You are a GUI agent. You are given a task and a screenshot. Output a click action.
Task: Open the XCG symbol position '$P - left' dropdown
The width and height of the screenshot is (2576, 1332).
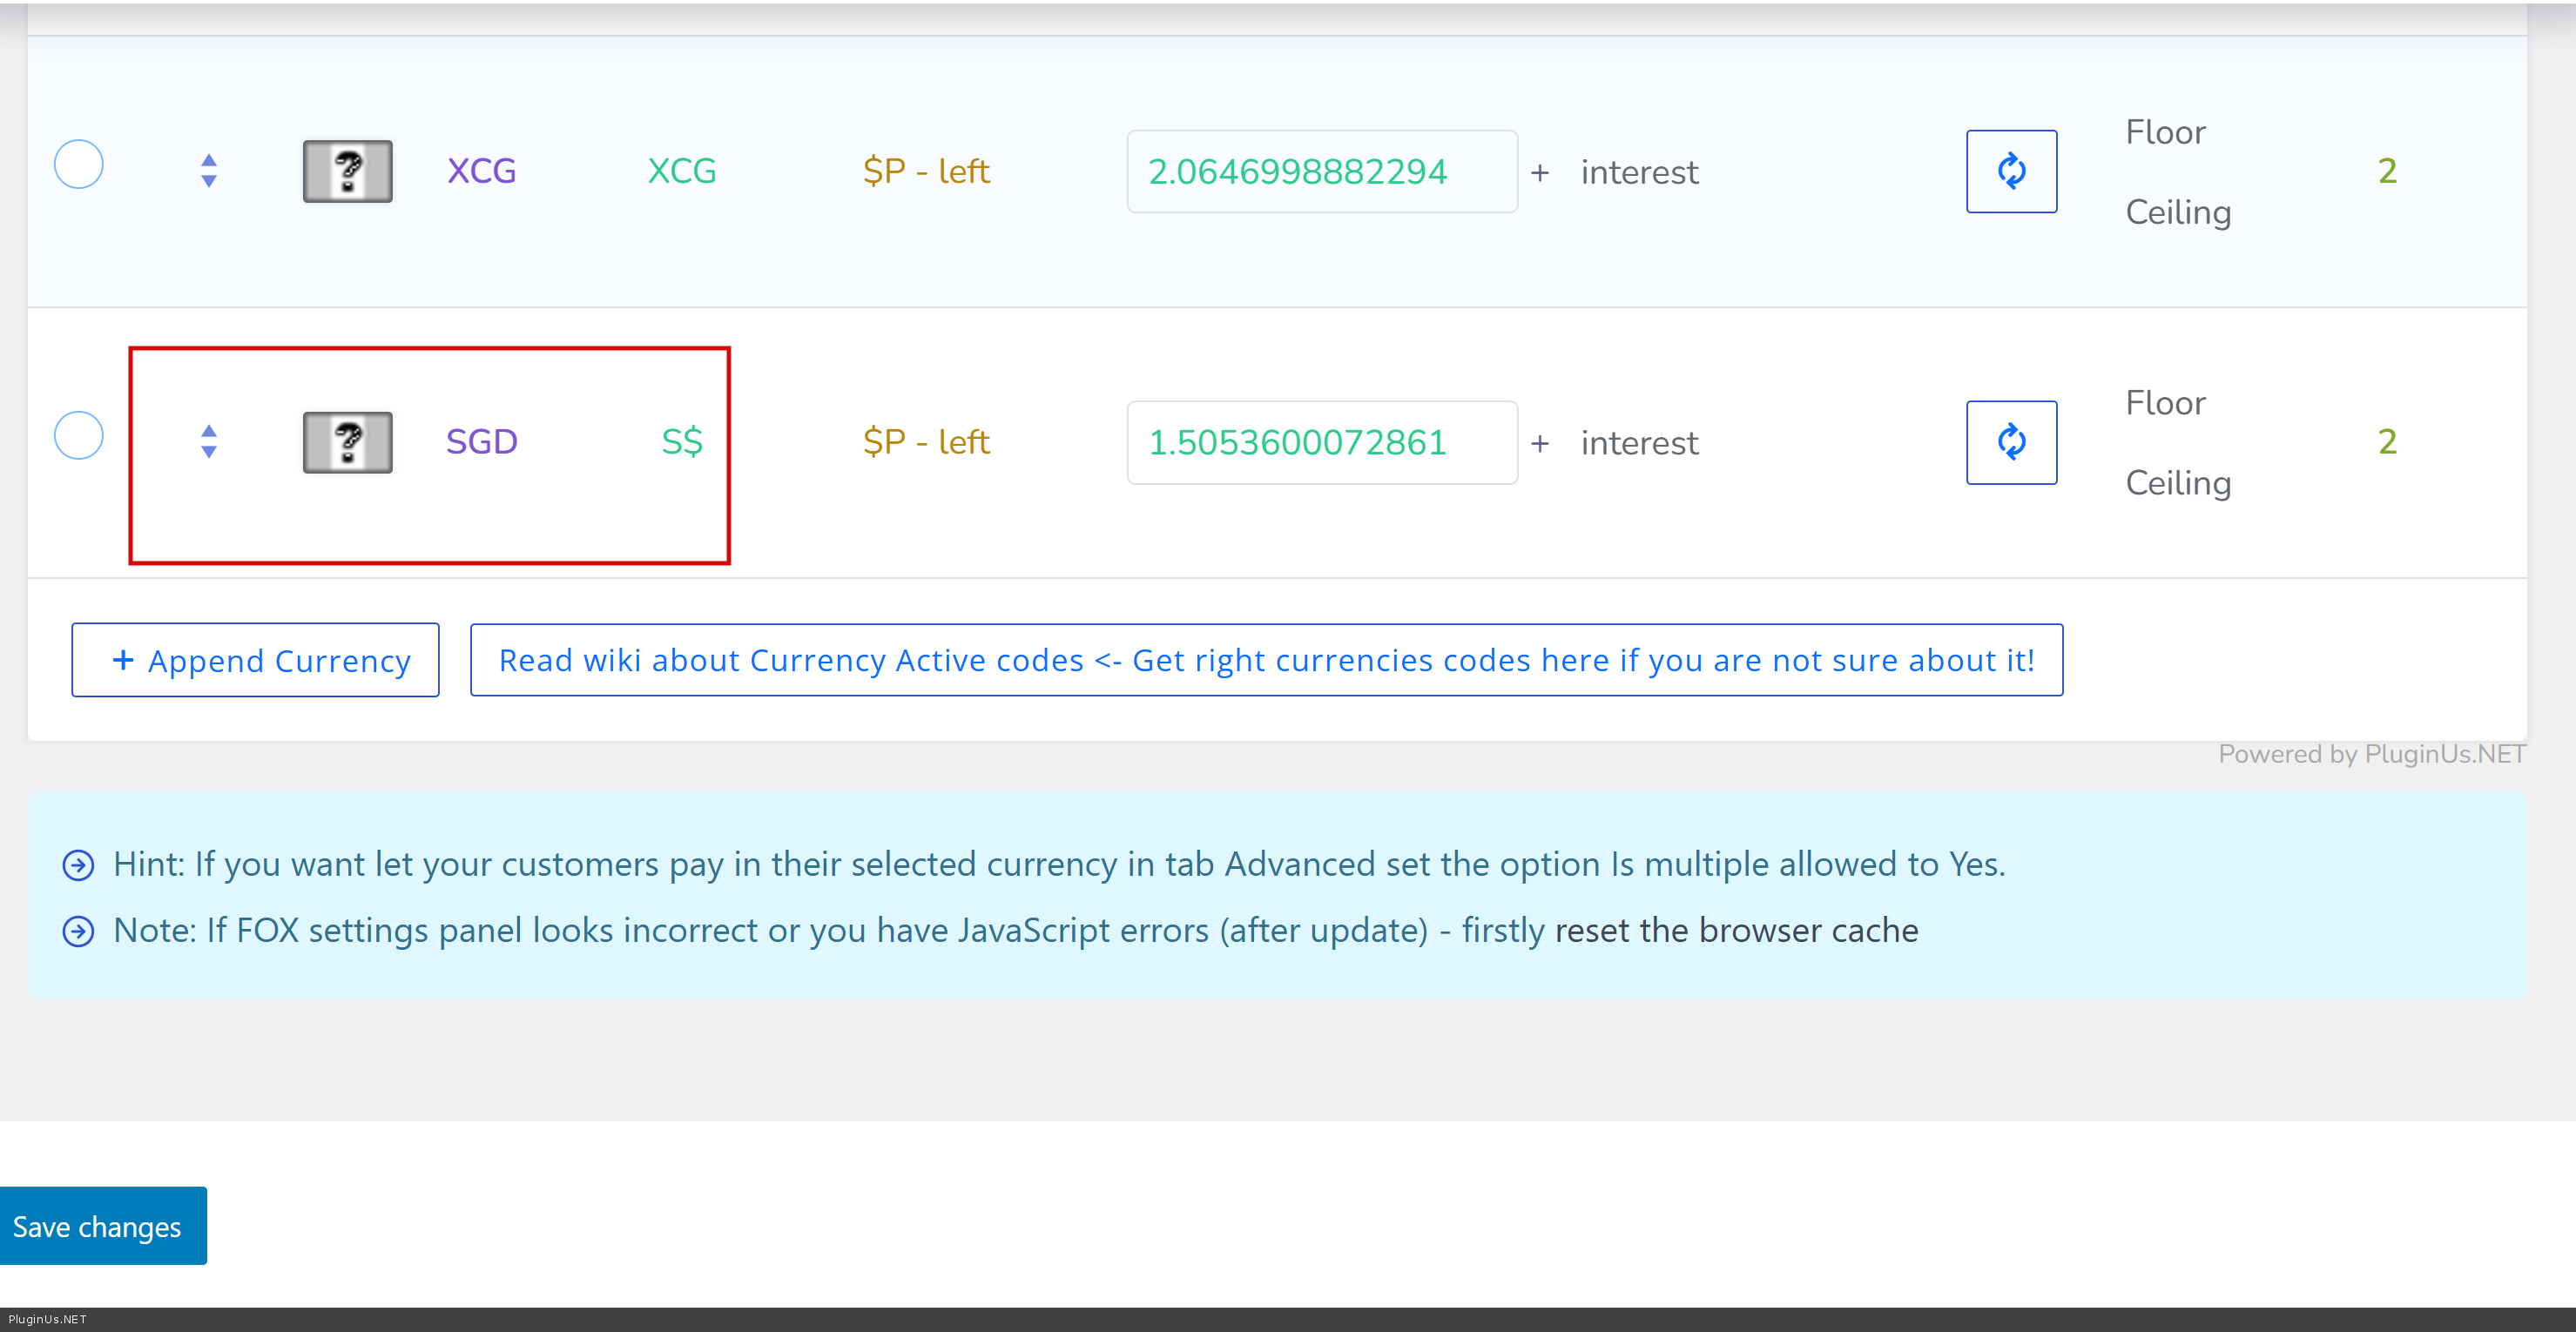click(926, 171)
